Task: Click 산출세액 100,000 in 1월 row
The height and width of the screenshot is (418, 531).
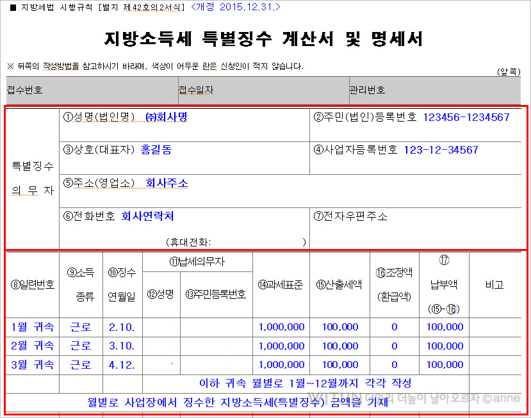Action: (340, 327)
